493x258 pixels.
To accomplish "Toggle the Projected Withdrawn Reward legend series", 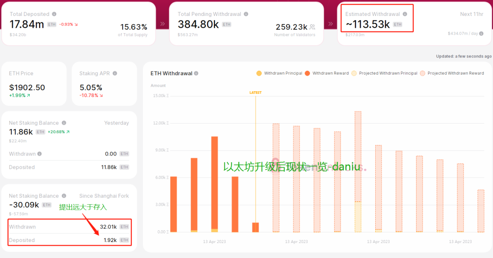I will (x=452, y=73).
